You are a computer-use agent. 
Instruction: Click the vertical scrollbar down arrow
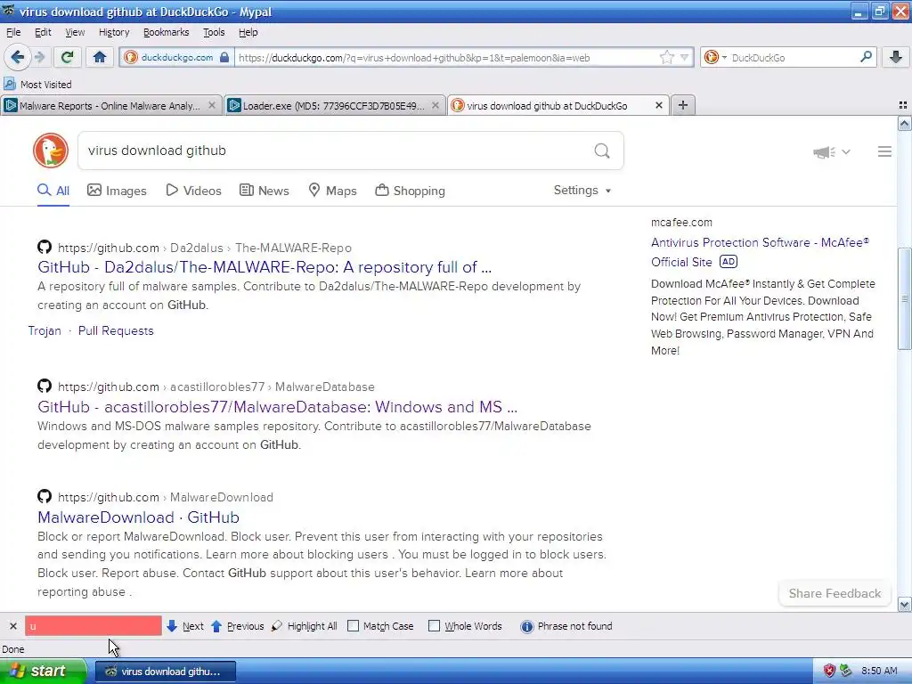[904, 605]
